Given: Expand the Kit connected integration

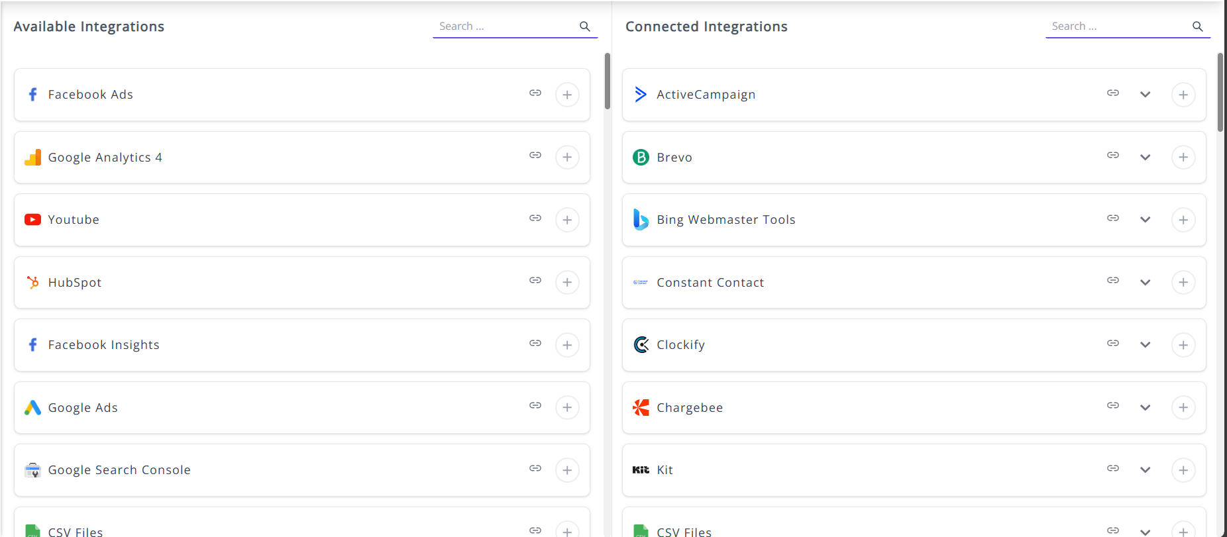Looking at the screenshot, I should [x=1145, y=470].
